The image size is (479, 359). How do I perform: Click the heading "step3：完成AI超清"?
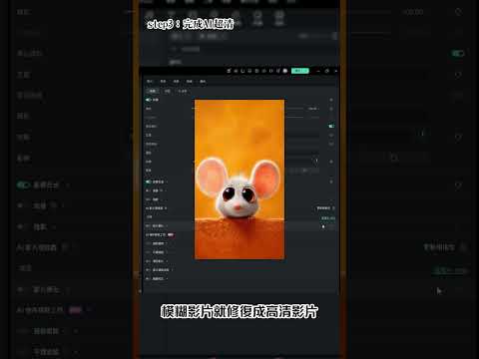coord(191,24)
